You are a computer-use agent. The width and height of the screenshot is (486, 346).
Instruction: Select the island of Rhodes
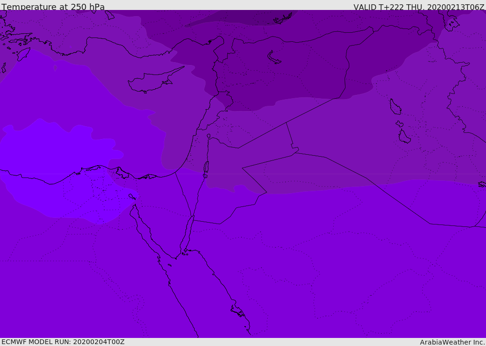click(x=23, y=54)
